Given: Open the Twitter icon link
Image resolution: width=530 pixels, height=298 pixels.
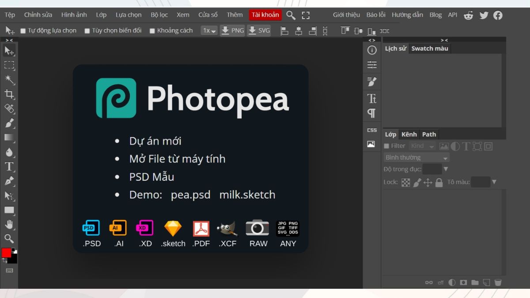Looking at the screenshot, I should [484, 15].
